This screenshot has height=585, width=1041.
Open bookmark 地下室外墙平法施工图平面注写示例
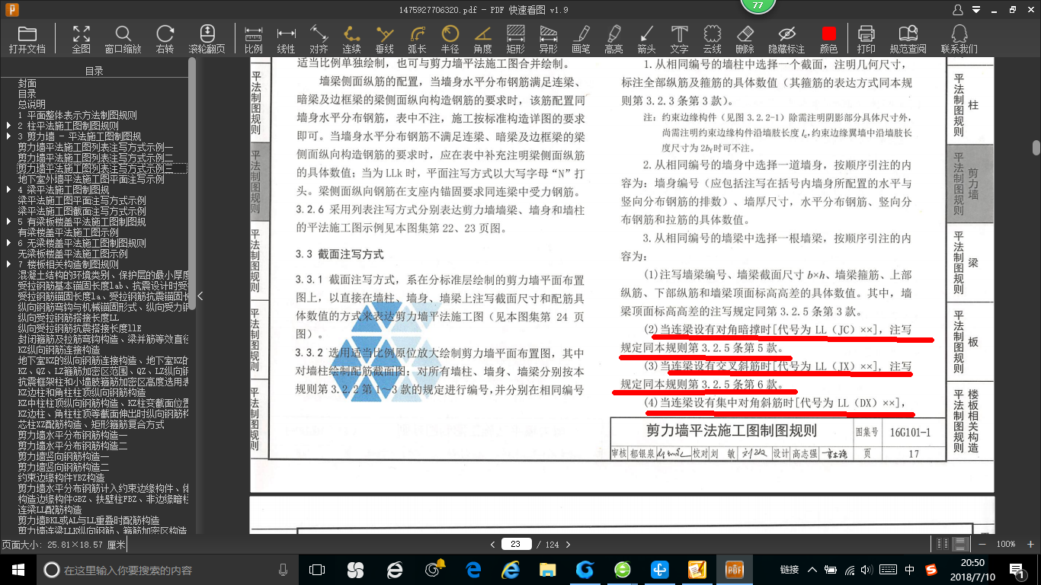(x=91, y=179)
